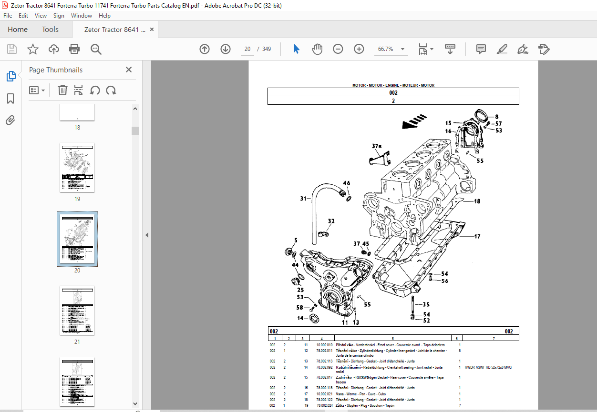The height and width of the screenshot is (412, 597).
Task: Close the Zetor Tractor document tab
Action: pos(152,30)
